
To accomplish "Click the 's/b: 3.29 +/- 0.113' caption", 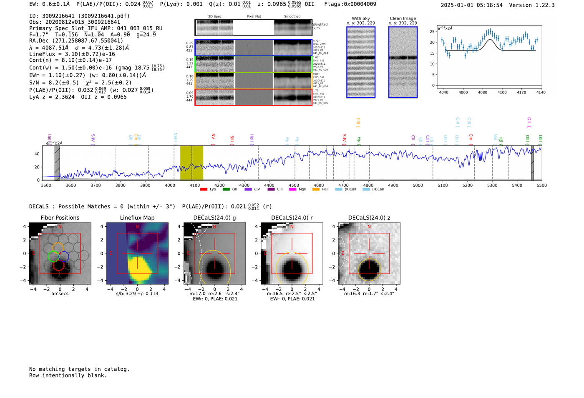I will coord(137,294).
